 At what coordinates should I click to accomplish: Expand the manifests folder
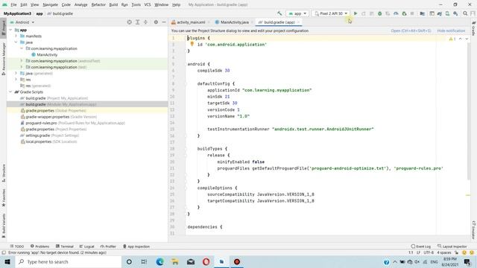(16, 36)
